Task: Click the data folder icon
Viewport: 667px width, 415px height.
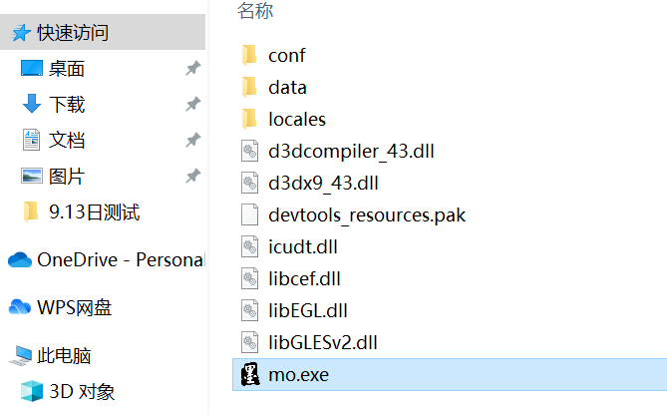Action: click(x=249, y=87)
